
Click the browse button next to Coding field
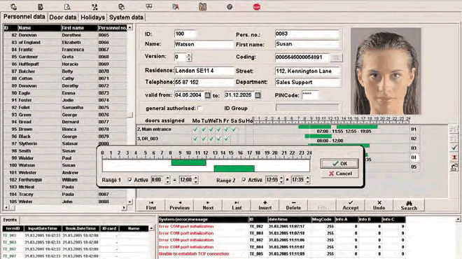click(x=336, y=58)
